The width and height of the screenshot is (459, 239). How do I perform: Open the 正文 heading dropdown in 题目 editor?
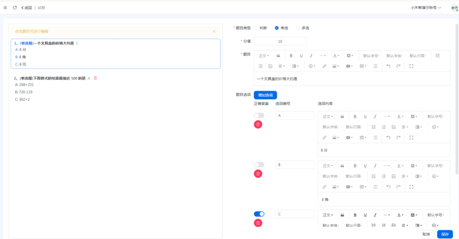(x=264, y=56)
